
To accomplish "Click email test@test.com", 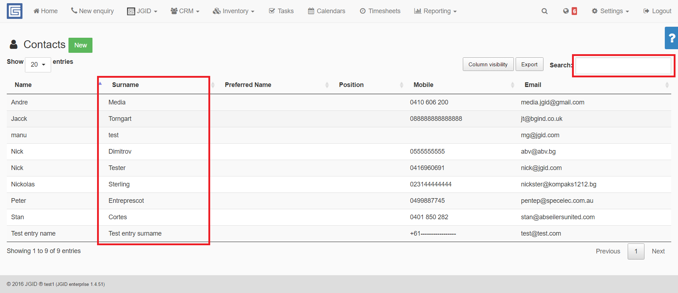I will point(541,233).
